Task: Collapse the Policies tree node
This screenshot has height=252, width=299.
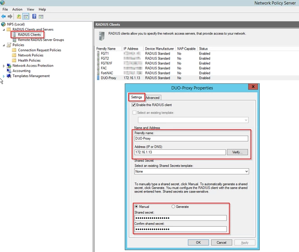Action: click(x=4, y=45)
